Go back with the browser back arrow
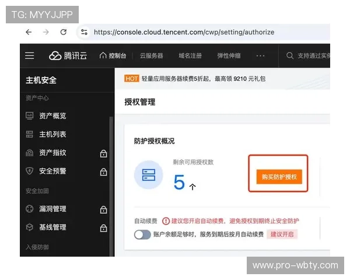Viewport: 350px width, 280px height. click(x=29, y=32)
